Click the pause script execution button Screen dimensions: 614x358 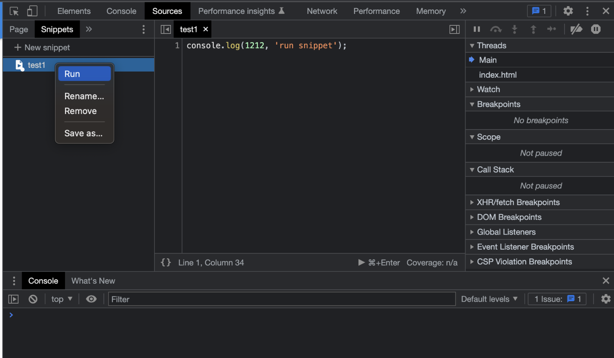(x=477, y=29)
